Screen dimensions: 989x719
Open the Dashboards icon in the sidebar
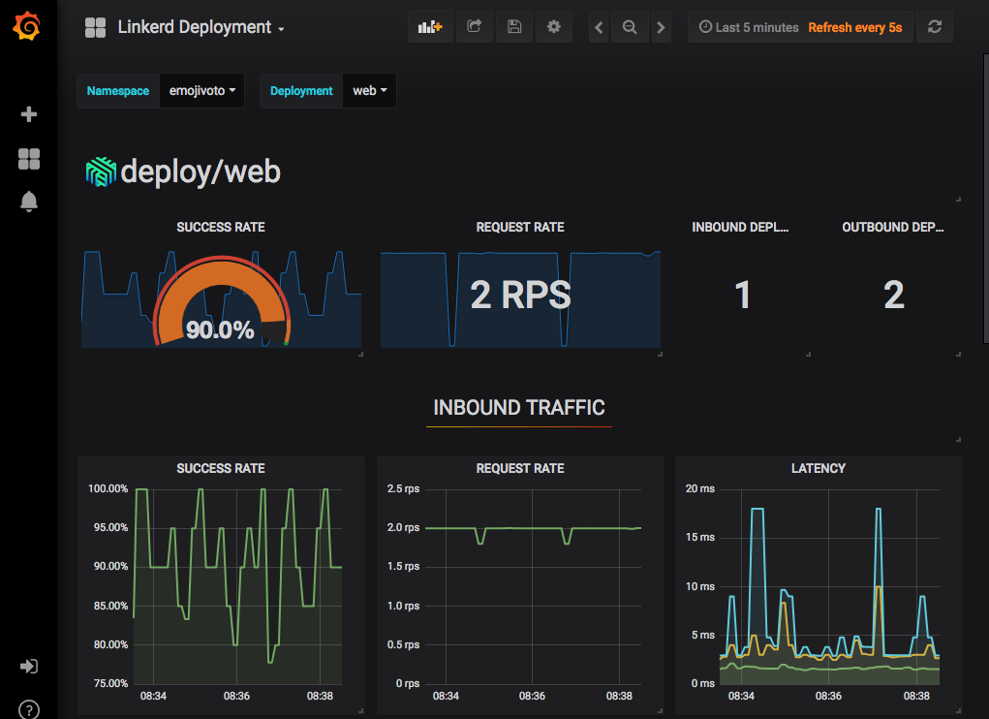coord(28,158)
